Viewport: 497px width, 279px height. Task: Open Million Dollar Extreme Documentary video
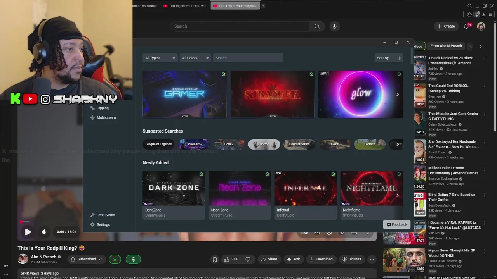click(454, 170)
